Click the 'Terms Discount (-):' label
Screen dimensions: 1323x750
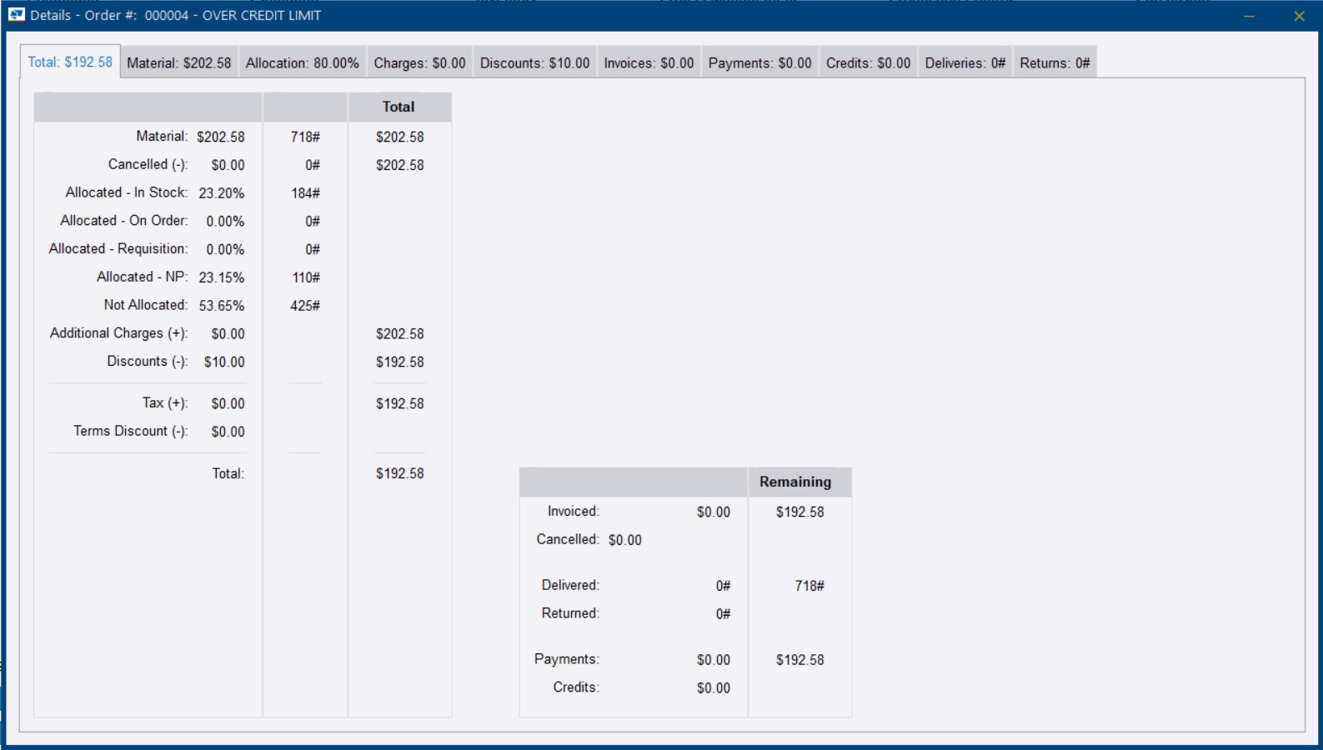(x=131, y=432)
